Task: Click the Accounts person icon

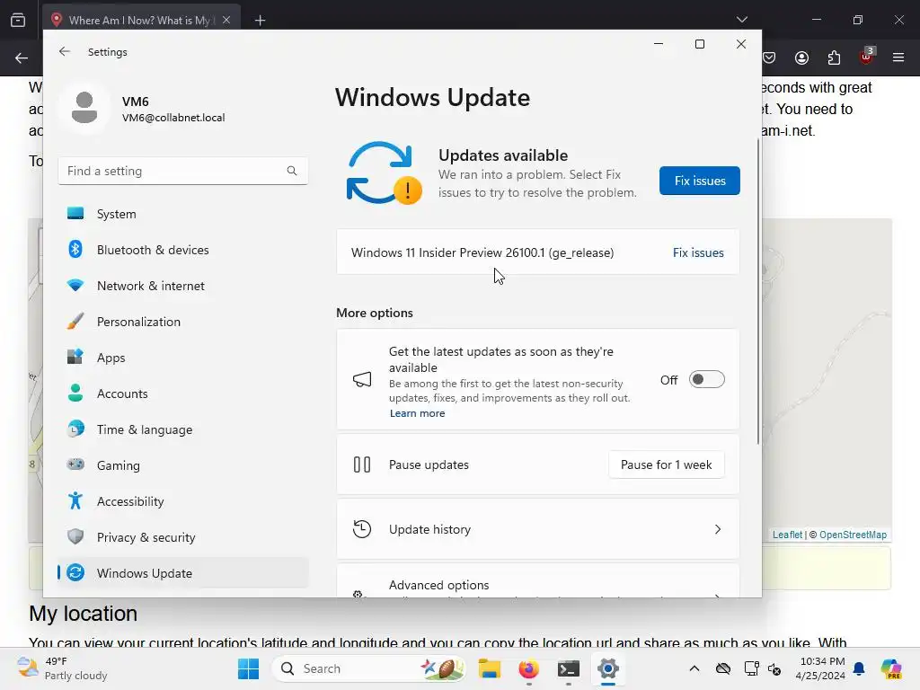Action: click(75, 394)
